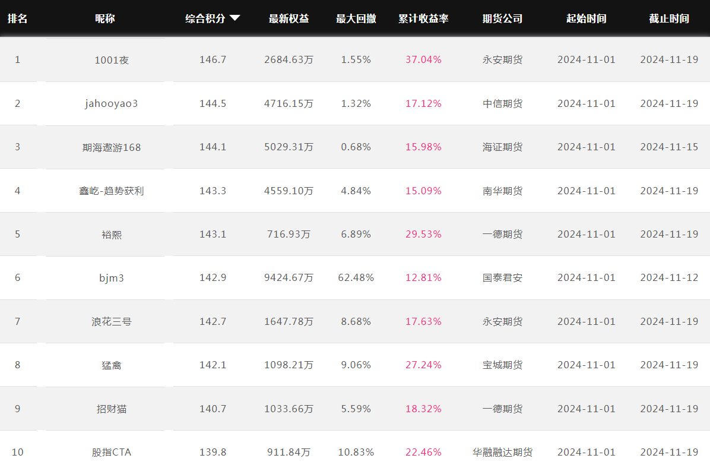Screen dimensions: 710x471
Task: Select the 17.12% cumulative return value
Action: coord(423,104)
